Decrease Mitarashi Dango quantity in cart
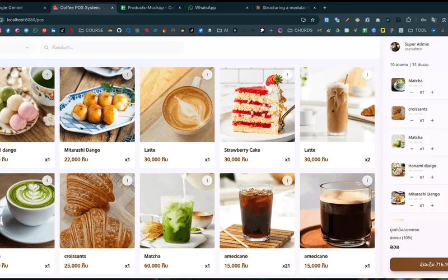This screenshot has height=280, width=448. click(412, 206)
